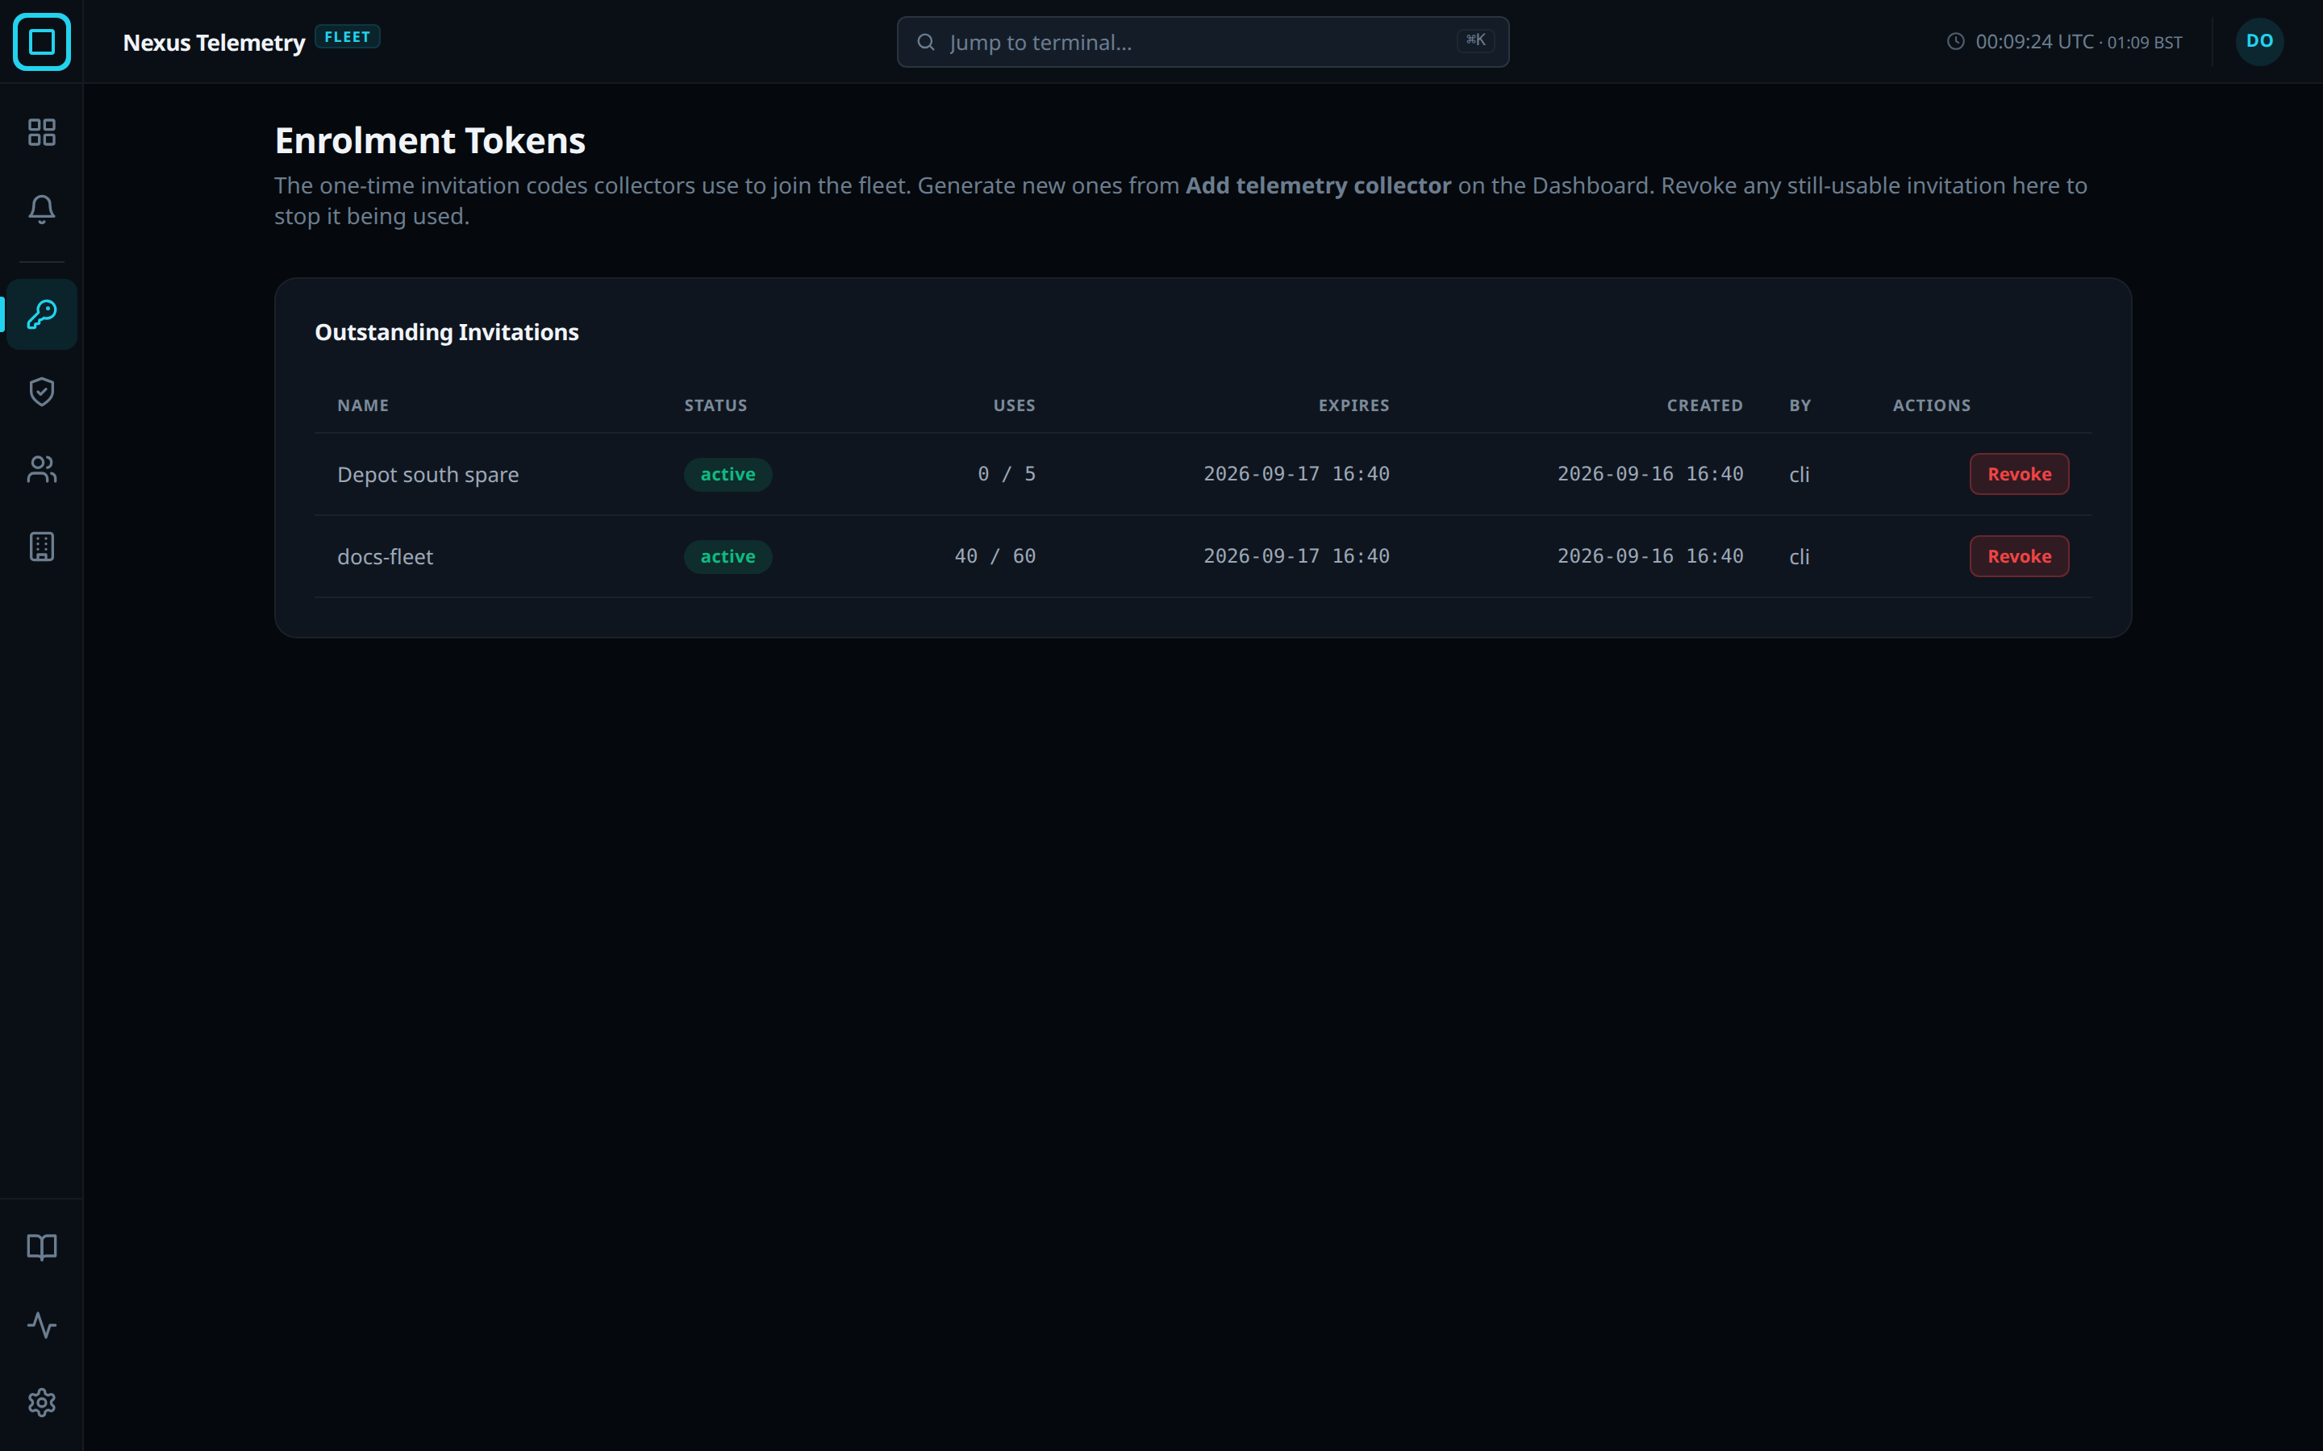
Task: Click cli creator in docs-fleet row
Action: [x=1799, y=556]
